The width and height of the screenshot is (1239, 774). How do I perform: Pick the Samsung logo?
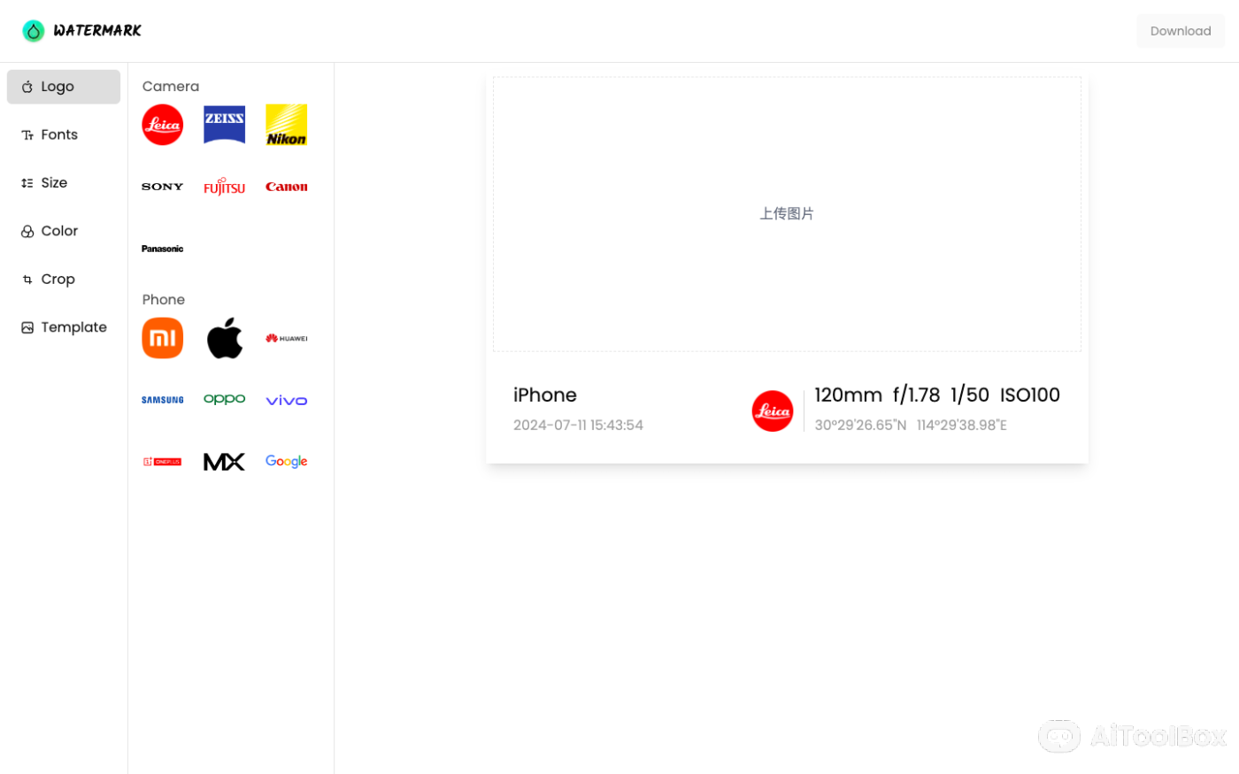tap(162, 400)
